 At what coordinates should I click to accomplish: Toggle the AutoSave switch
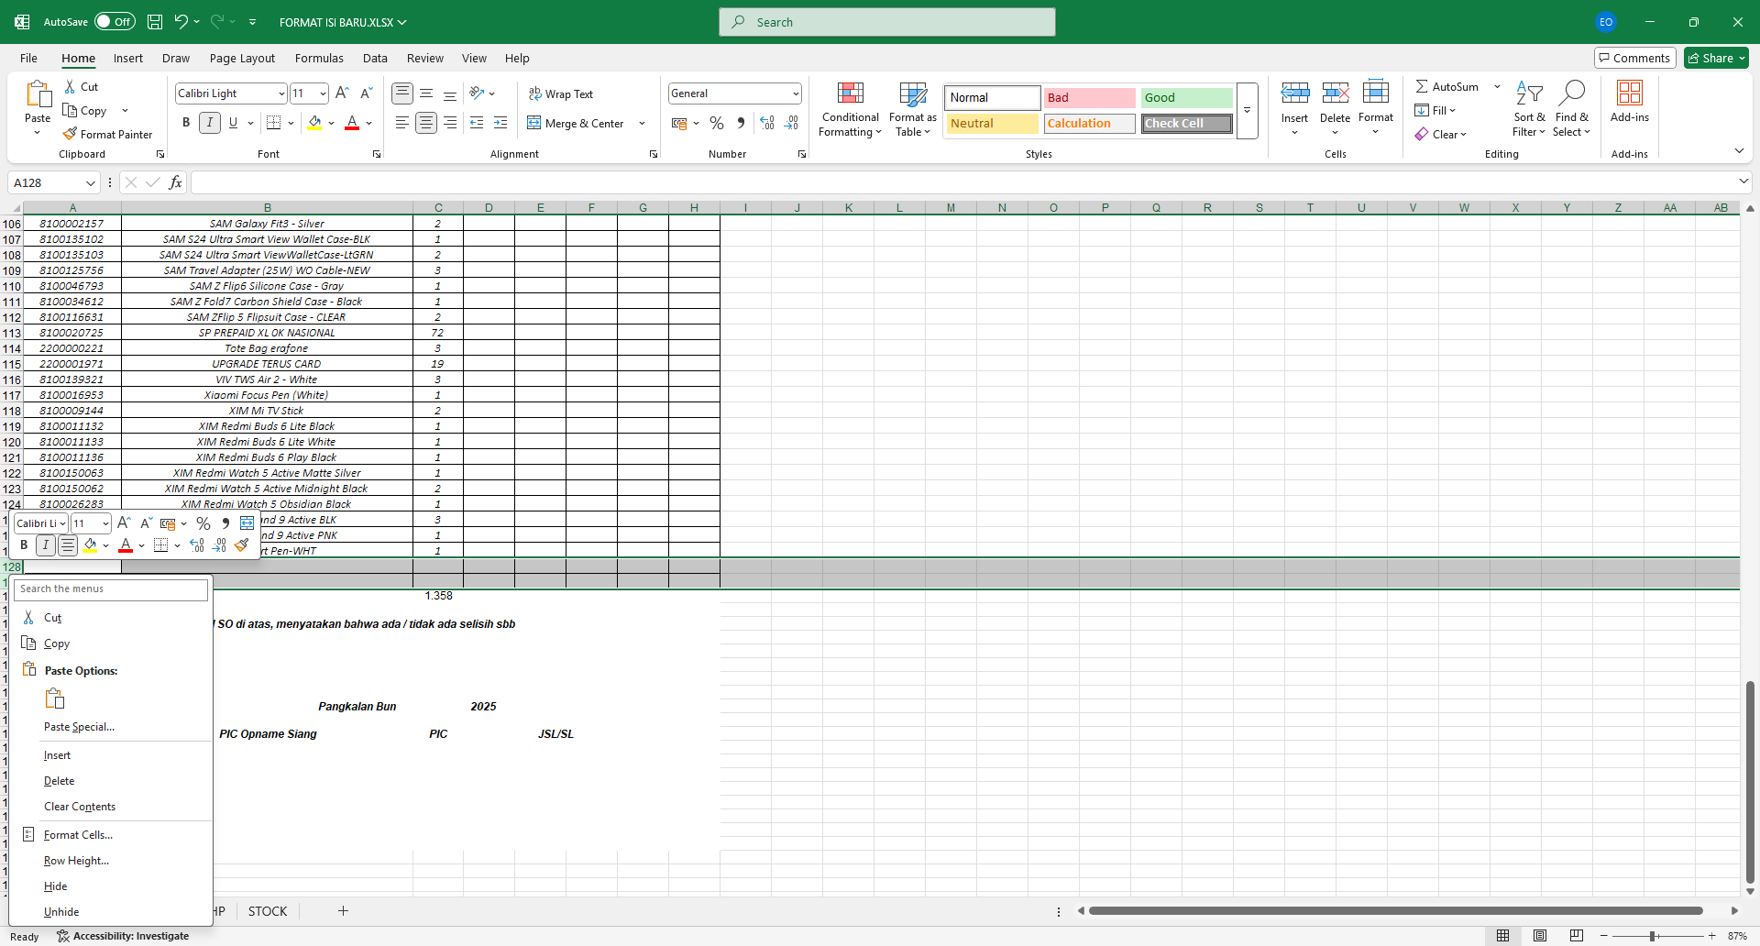(115, 22)
